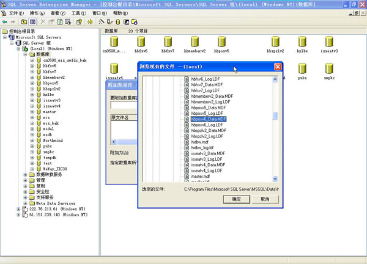Select file master.mdf in list

tap(201, 177)
